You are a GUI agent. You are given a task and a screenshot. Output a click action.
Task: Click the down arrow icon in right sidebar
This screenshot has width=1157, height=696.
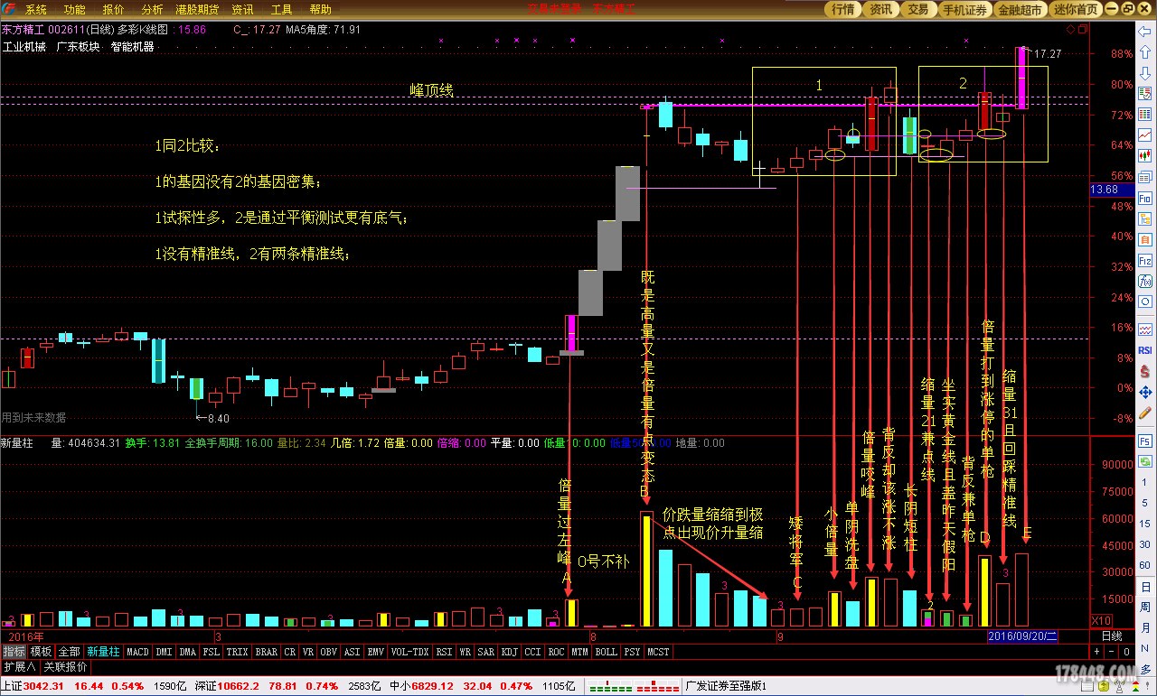click(x=1145, y=72)
